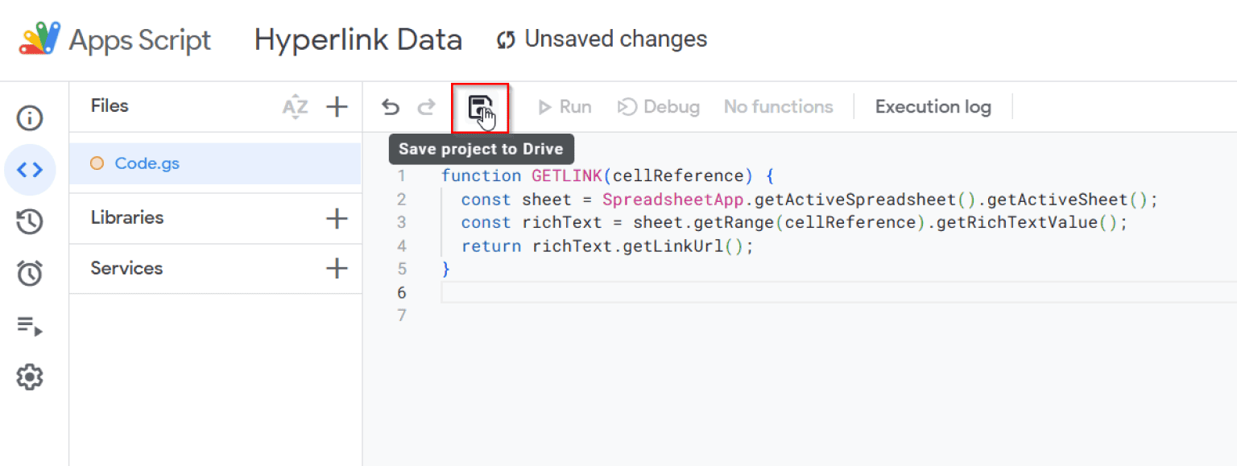Open the Triggers alarm clock icon
Image resolution: width=1237 pixels, height=466 pixels.
30,274
